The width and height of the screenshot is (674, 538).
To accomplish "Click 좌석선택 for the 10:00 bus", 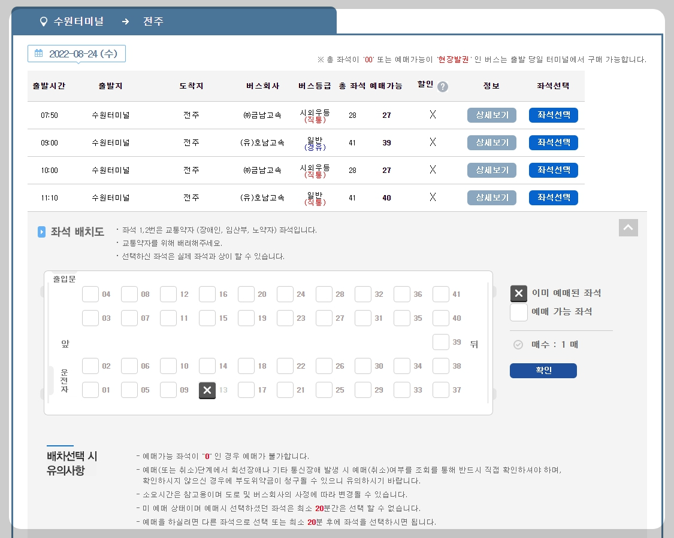I will [553, 170].
